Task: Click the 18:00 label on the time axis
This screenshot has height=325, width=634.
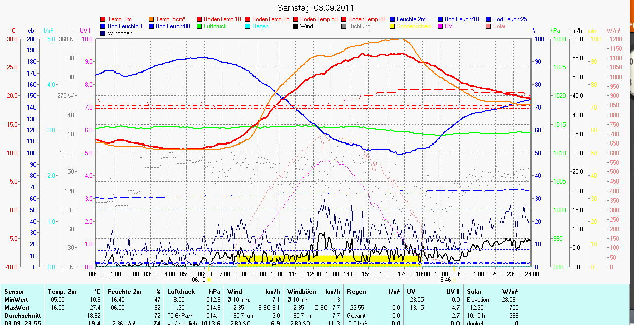Action: [422, 274]
